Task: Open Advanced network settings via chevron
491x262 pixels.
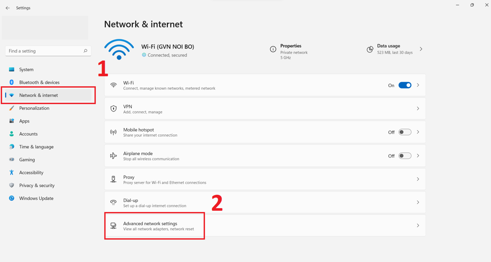Action: tap(418, 226)
